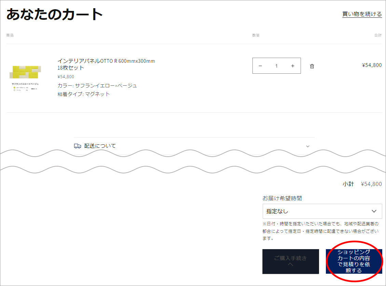Image resolution: width=386 pixels, height=286 pixels.
Task: Open the インテリアパネルOTTO R product title link
Action: (x=106, y=64)
